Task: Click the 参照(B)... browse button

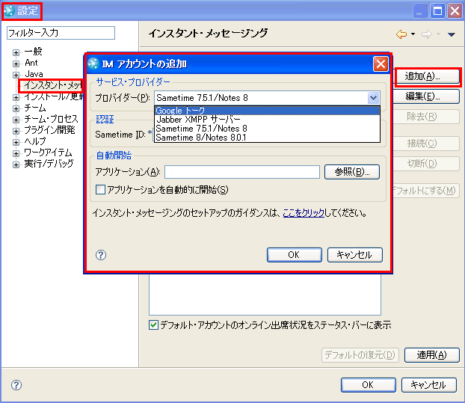Action: 352,172
